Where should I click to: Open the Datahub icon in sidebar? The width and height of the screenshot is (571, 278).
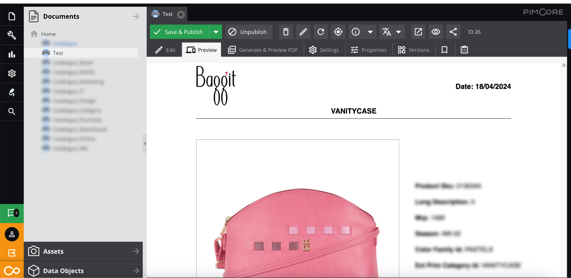[x=12, y=92]
